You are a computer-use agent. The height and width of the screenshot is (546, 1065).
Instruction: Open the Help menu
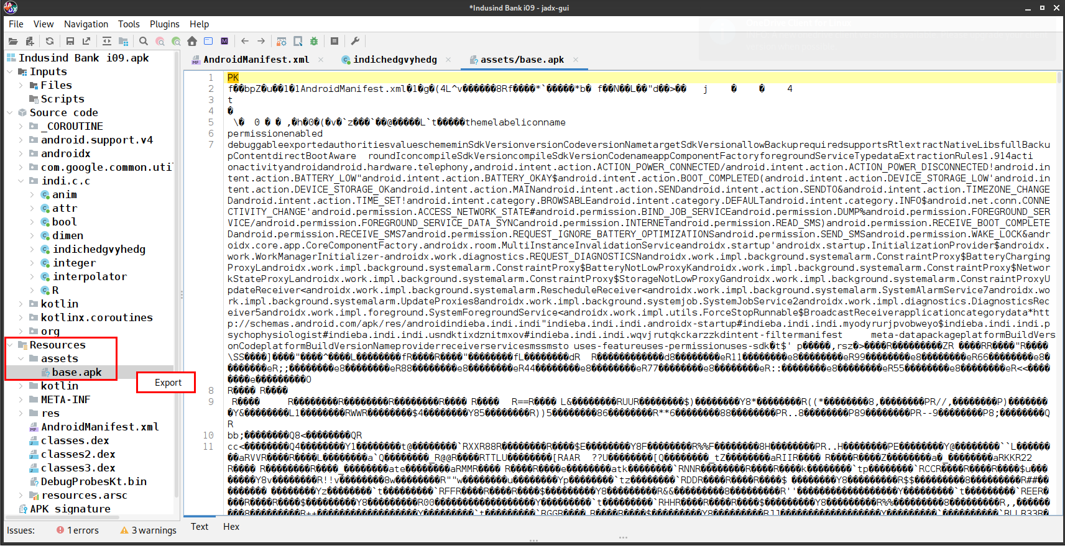(200, 24)
